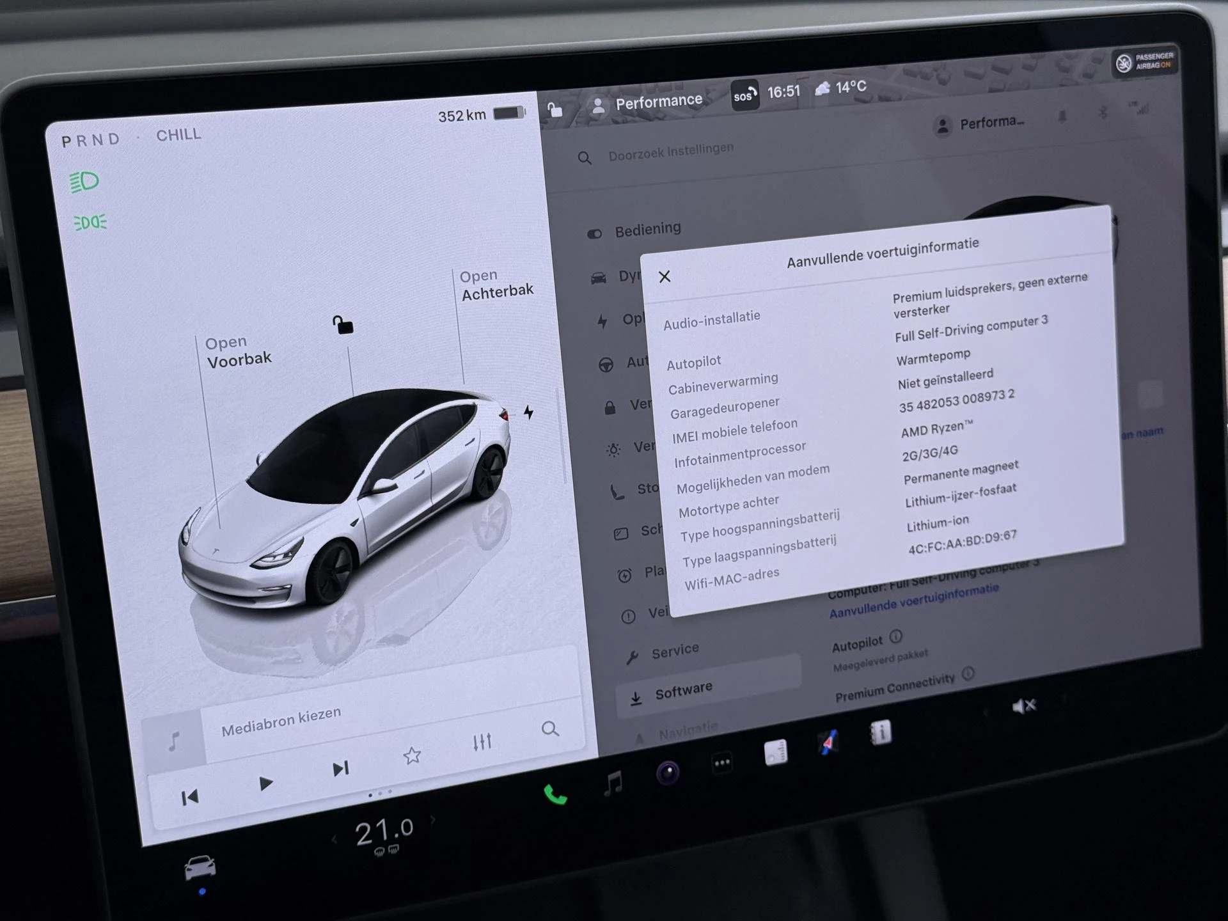
Task: Open the dashcam camera app icon
Action: click(668, 773)
